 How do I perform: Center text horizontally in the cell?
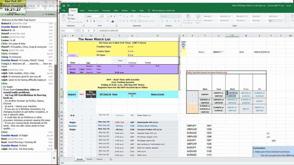[124, 21]
